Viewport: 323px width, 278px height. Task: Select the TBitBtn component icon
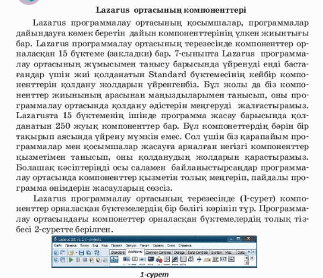tap(126, 259)
